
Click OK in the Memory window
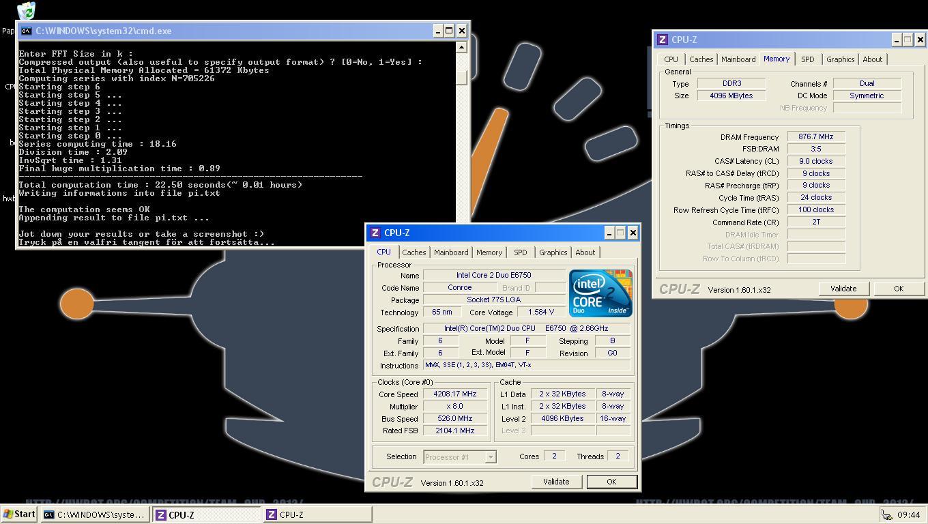pos(899,289)
